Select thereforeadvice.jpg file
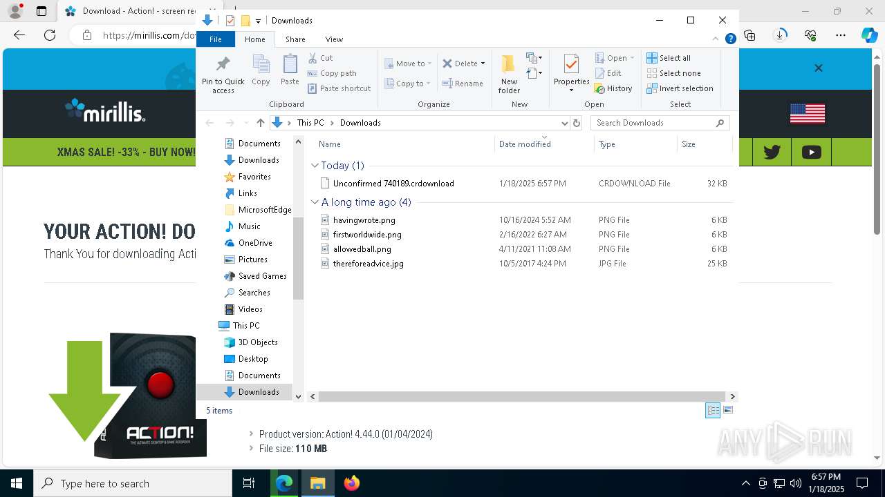 (368, 264)
